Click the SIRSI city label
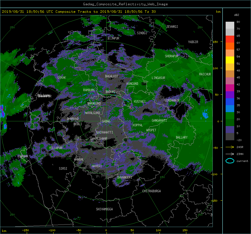Image resolution: width=251 pixels, height=234 pixels. coord(63,169)
